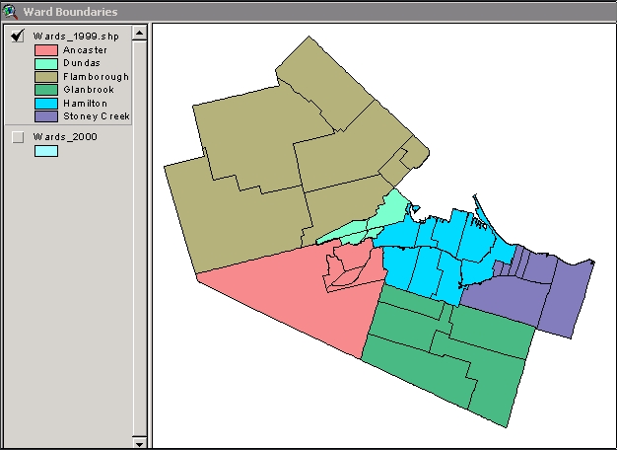
Task: Open the Ancaster red color swatch
Action: point(46,50)
